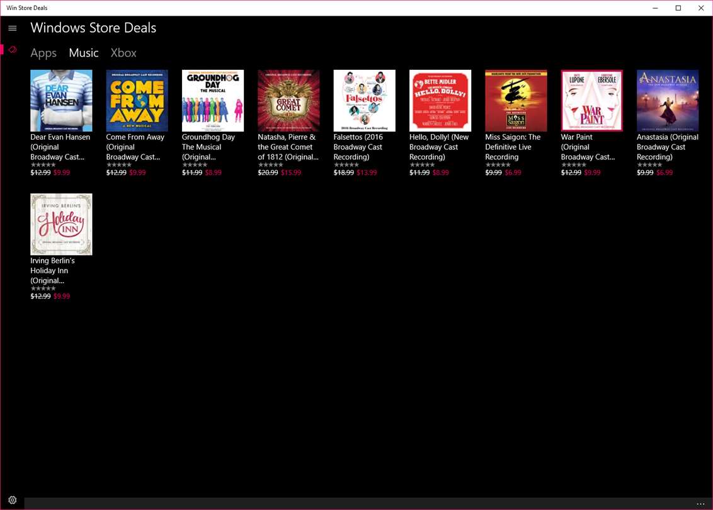The height and width of the screenshot is (510, 713).
Task: Click Hello, Dolly! title text
Action: [x=439, y=147]
